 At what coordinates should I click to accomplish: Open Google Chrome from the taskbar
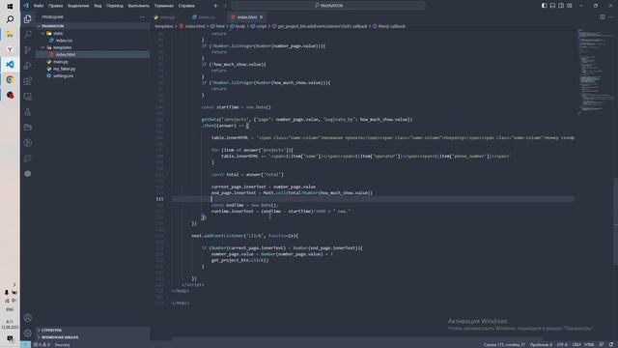pos(10,79)
